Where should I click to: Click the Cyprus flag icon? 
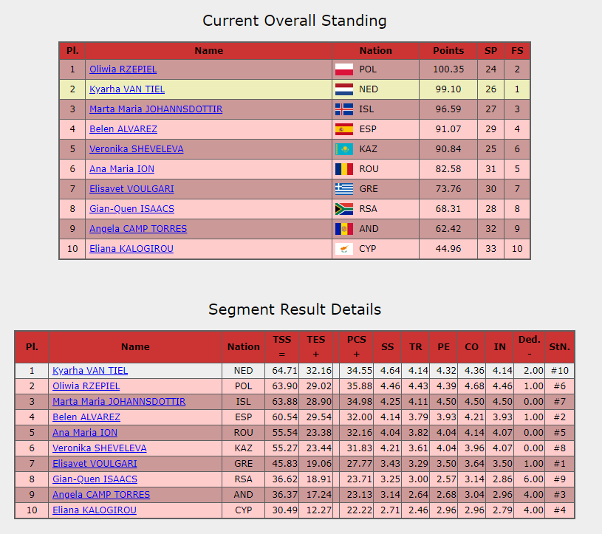tap(344, 249)
